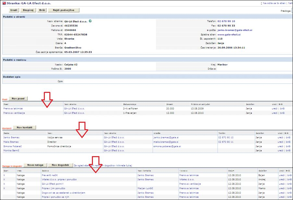Viewport: 293px width, 200px height.
Task: Click the red Stranka icon in title
Action: click(4, 4)
